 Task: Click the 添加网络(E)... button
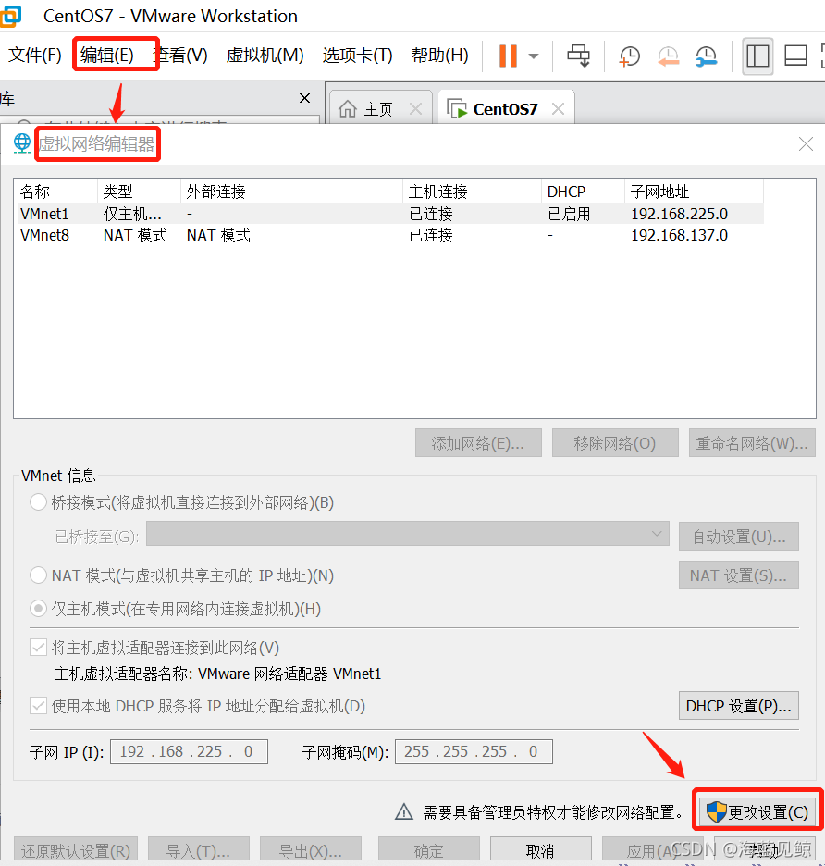478,443
